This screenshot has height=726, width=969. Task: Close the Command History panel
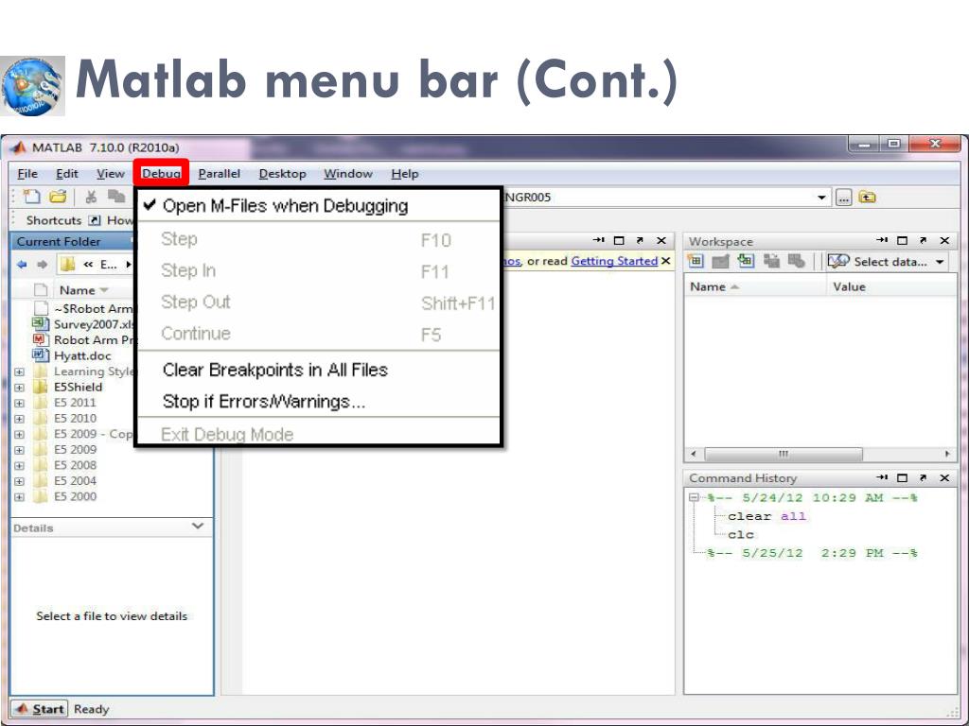point(944,477)
